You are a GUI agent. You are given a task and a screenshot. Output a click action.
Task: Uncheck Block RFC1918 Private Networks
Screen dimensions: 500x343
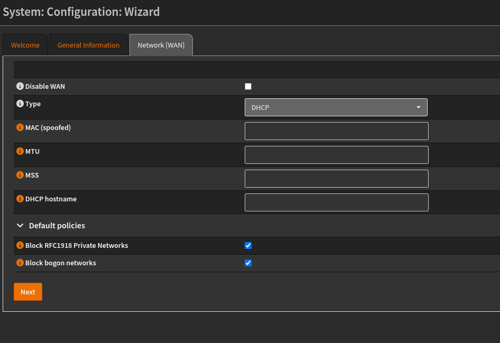(x=248, y=246)
